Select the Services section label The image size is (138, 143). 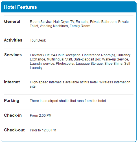[13, 55]
